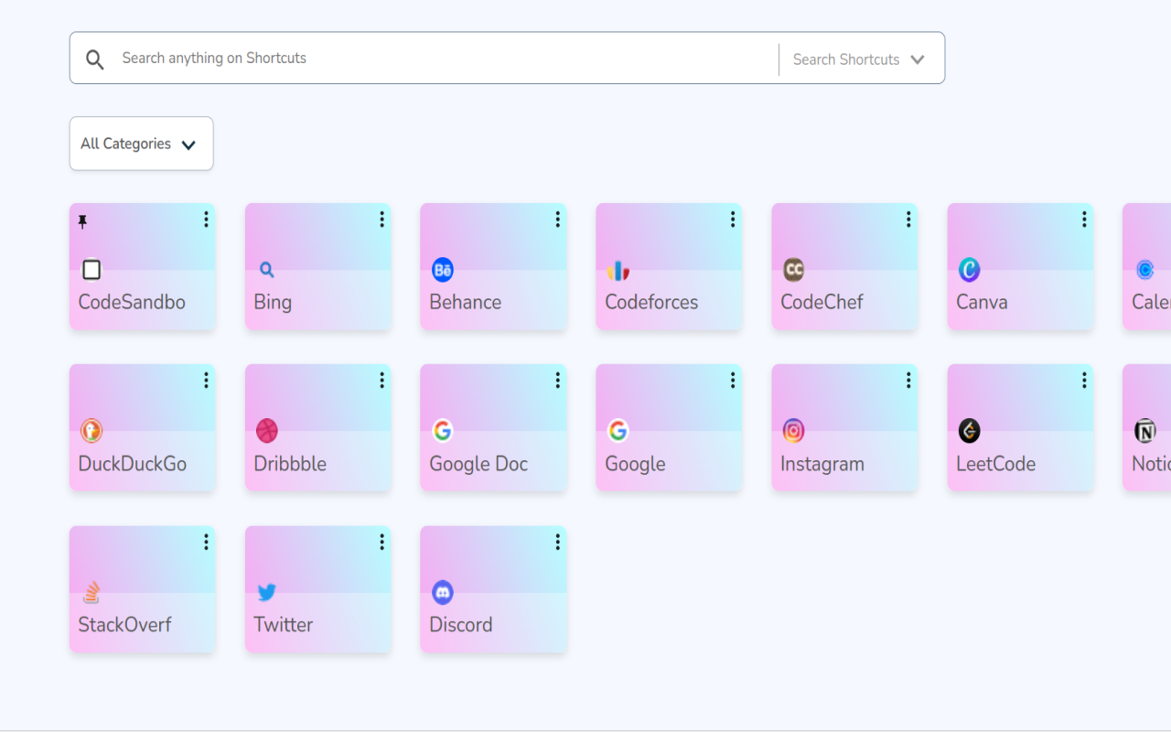Screen dimensions: 1171x732
Task: Select the Codeforces icon
Action: (618, 270)
